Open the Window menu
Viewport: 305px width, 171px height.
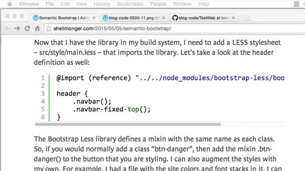click(182, 4)
